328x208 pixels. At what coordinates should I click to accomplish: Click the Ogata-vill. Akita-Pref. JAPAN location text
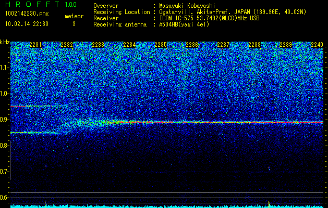click(233, 12)
